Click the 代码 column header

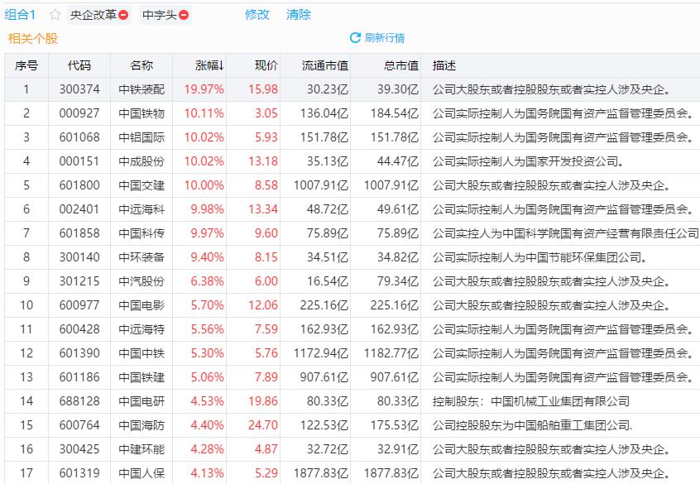point(79,65)
